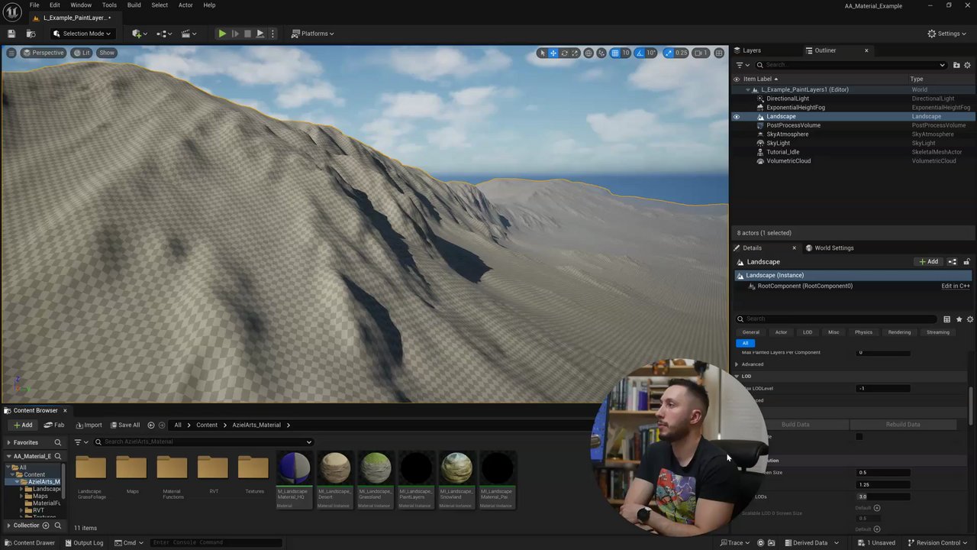The image size is (977, 550).
Task: Select the Scale gizmo tool
Action: [x=576, y=53]
